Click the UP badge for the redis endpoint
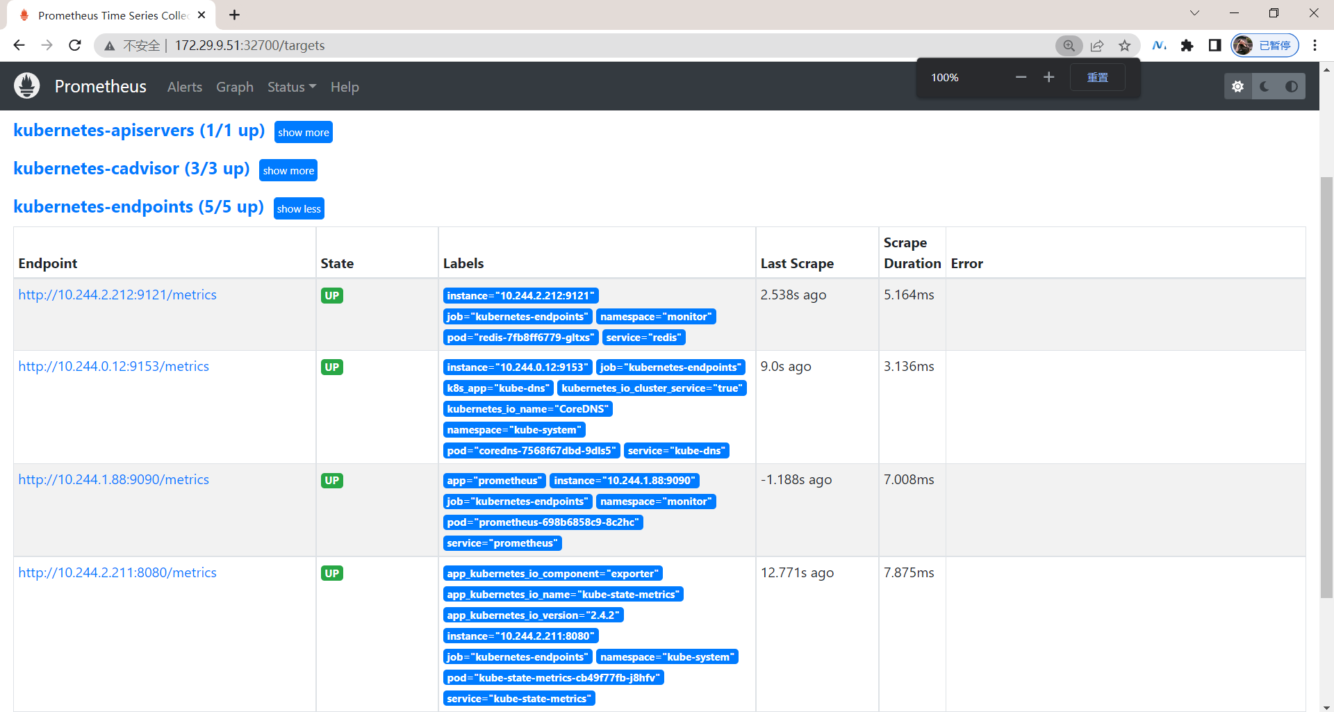The image size is (1334, 712). click(x=332, y=295)
